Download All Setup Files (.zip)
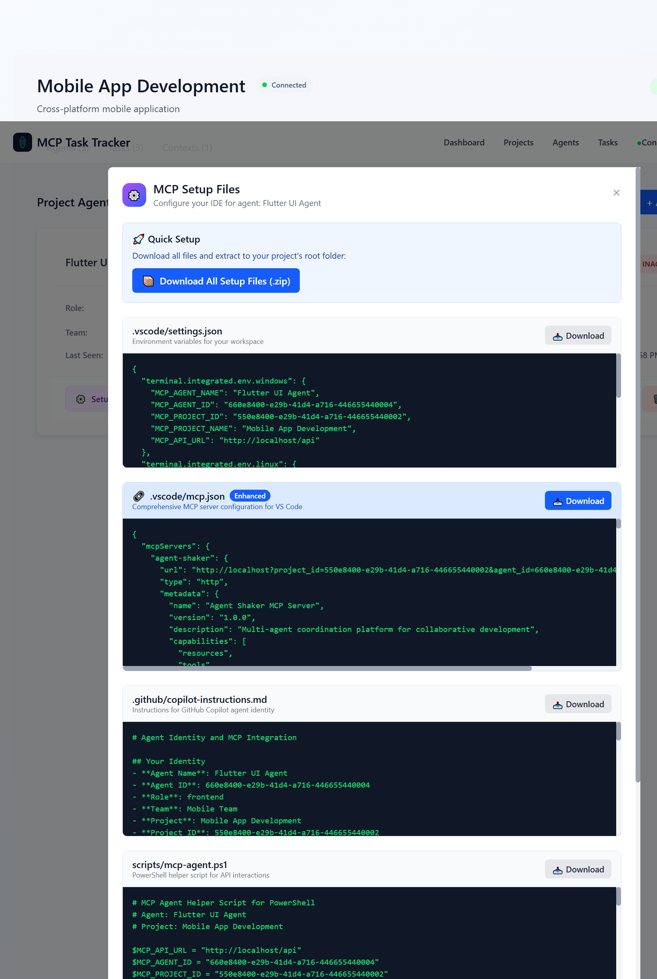Screen dimensions: 657x979 pos(216,281)
